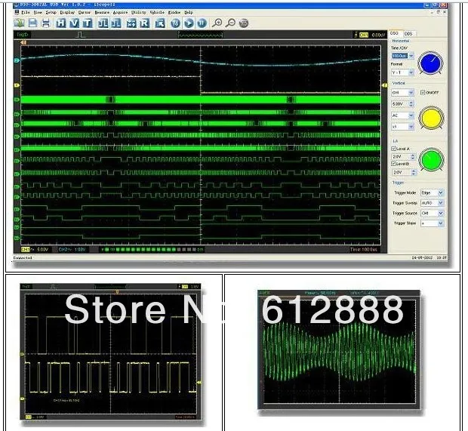Click the CH1 5.00V readout at bottom
The image size is (468, 431).
pos(35,249)
